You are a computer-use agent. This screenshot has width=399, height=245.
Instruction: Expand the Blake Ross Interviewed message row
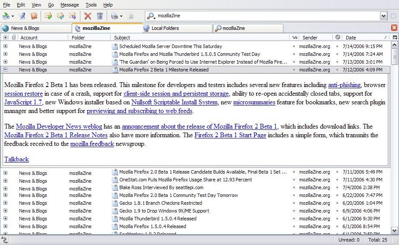(x=5, y=188)
